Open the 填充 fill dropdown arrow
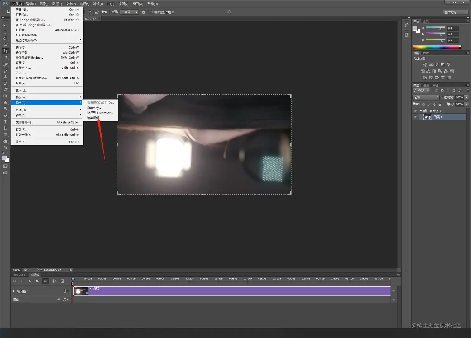This screenshot has height=338, width=471. point(466,104)
